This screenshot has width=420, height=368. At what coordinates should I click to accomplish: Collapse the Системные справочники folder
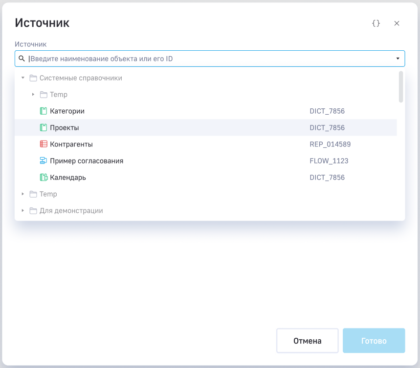(22, 78)
